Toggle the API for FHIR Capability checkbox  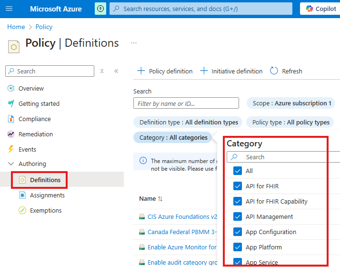coord(238,201)
